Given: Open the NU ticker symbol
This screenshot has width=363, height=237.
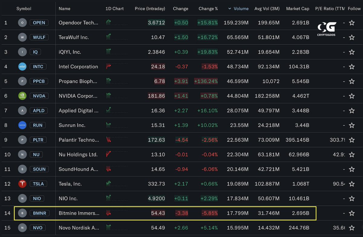Looking at the screenshot, I should 36,155.
